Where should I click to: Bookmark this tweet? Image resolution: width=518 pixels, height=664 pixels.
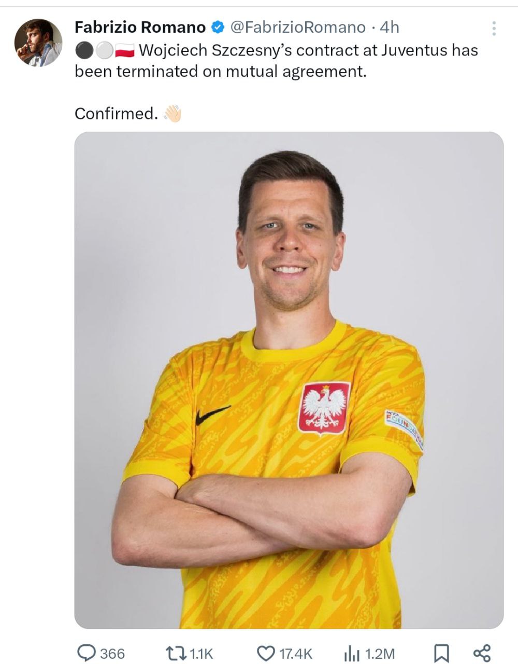click(441, 653)
